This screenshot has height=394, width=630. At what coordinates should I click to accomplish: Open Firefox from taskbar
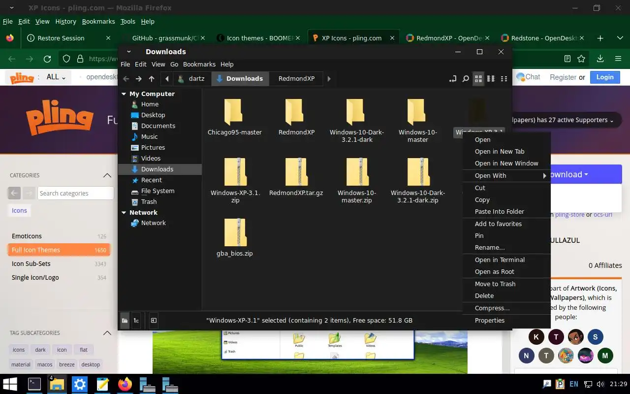125,384
